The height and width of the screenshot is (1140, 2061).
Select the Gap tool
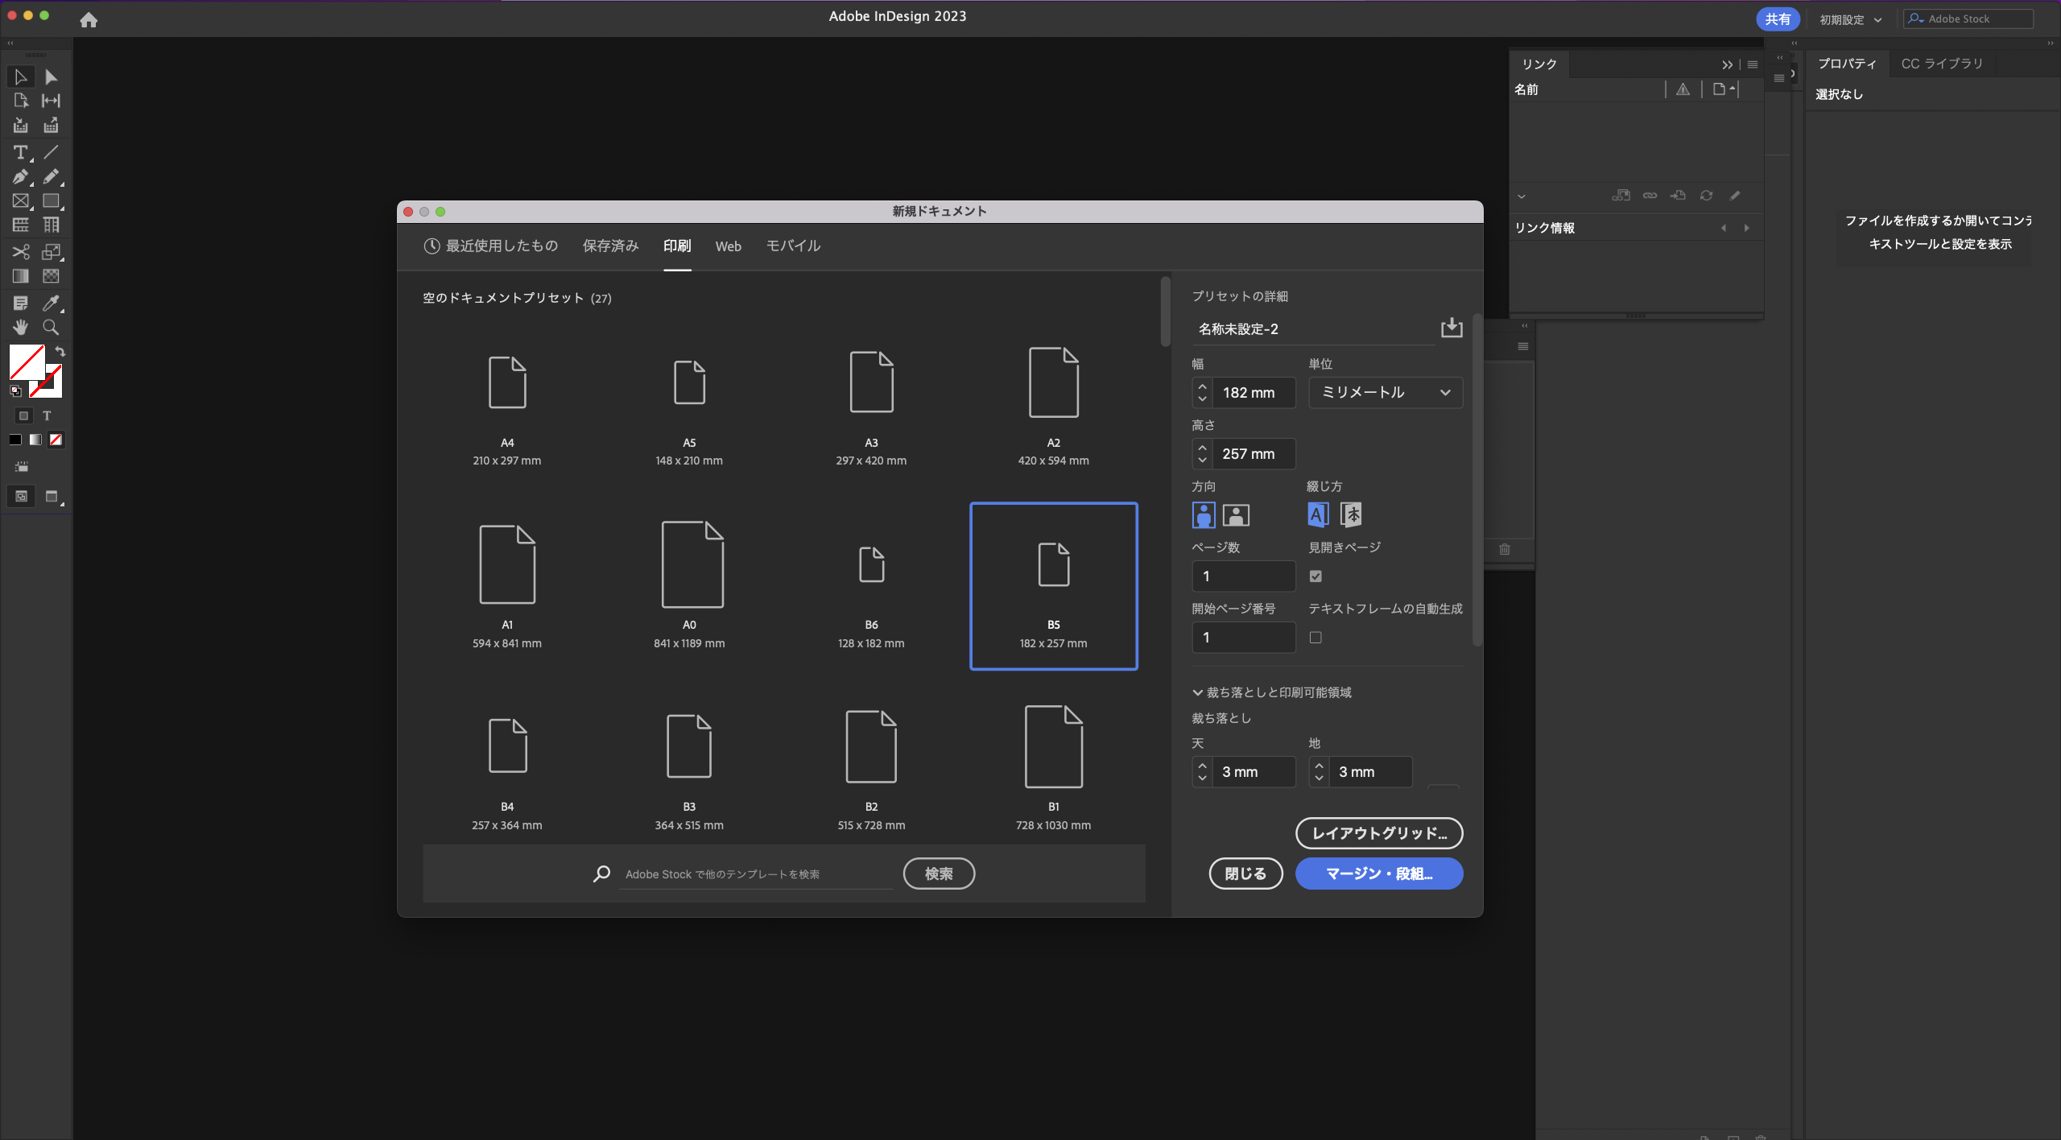[51, 101]
